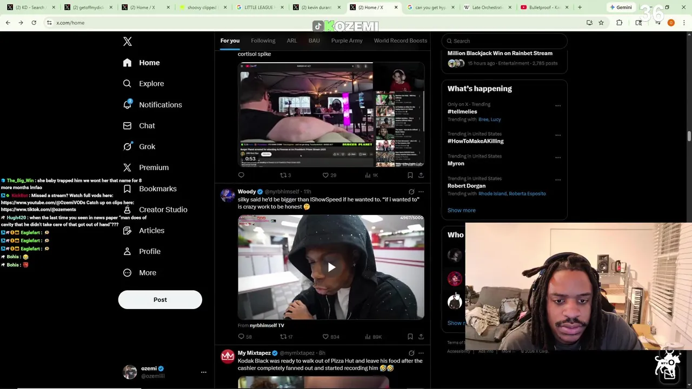Switch to Following timeline tab
Viewport: 692px width, 389px height.
pyautogui.click(x=263, y=41)
